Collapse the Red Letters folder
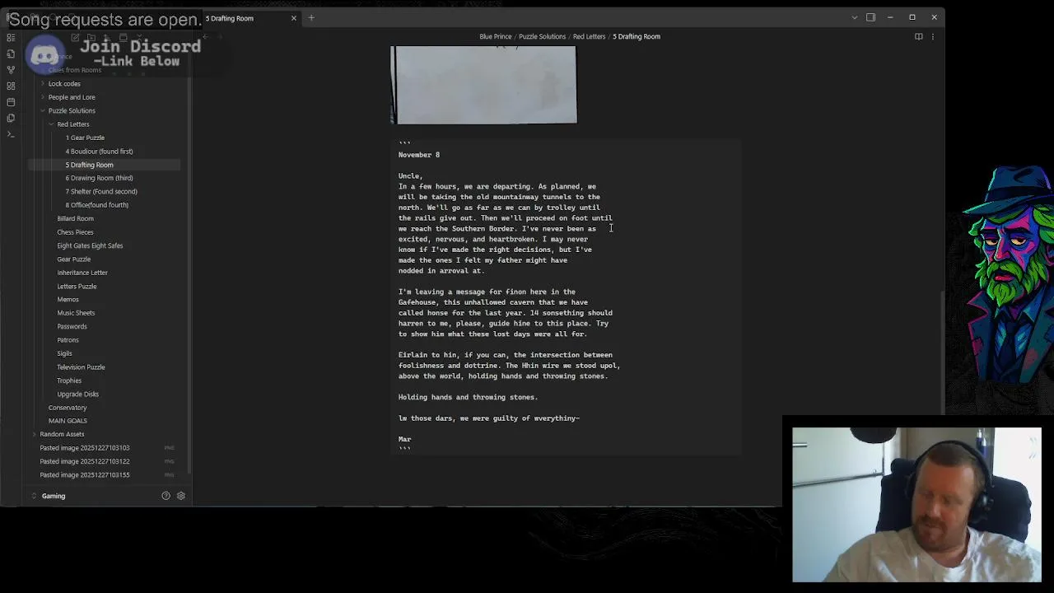 (x=73, y=124)
